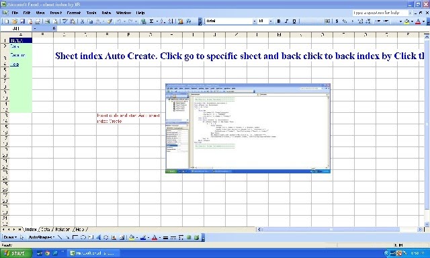Open the Name Box dropdown arrow
Image resolution: width=430 pixels, height=258 pixels.
click(35, 28)
